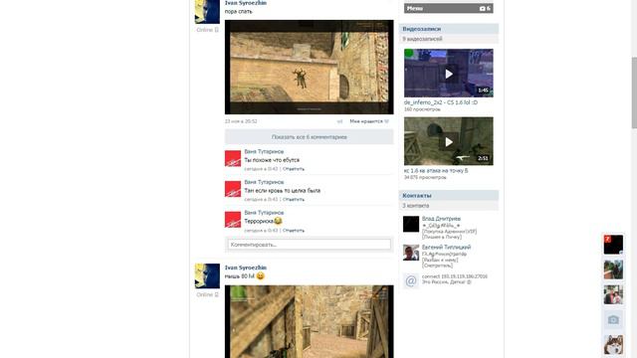Open third chat contact avatar with couple photo

[x=613, y=294]
